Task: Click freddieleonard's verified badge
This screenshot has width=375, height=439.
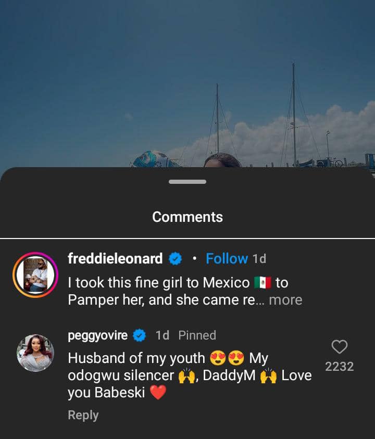Action: [x=176, y=258]
